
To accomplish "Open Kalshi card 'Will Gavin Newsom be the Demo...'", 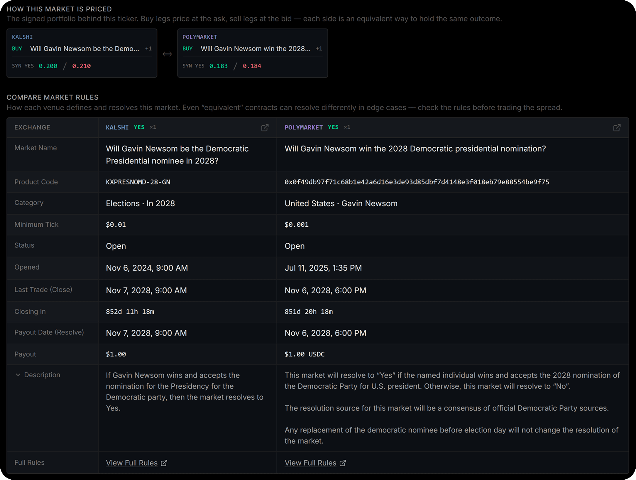I will [84, 49].
